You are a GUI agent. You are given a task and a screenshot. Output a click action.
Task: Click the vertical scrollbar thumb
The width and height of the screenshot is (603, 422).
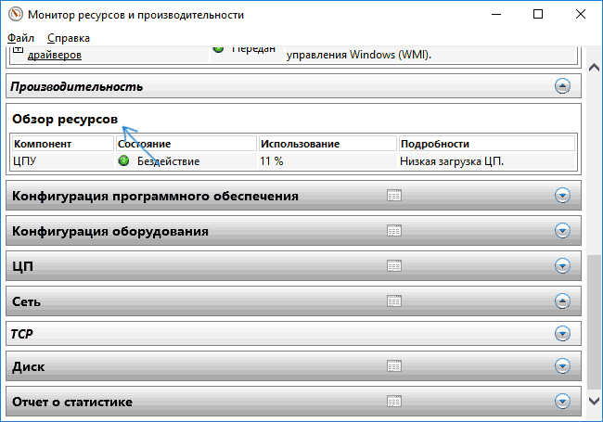click(x=594, y=322)
